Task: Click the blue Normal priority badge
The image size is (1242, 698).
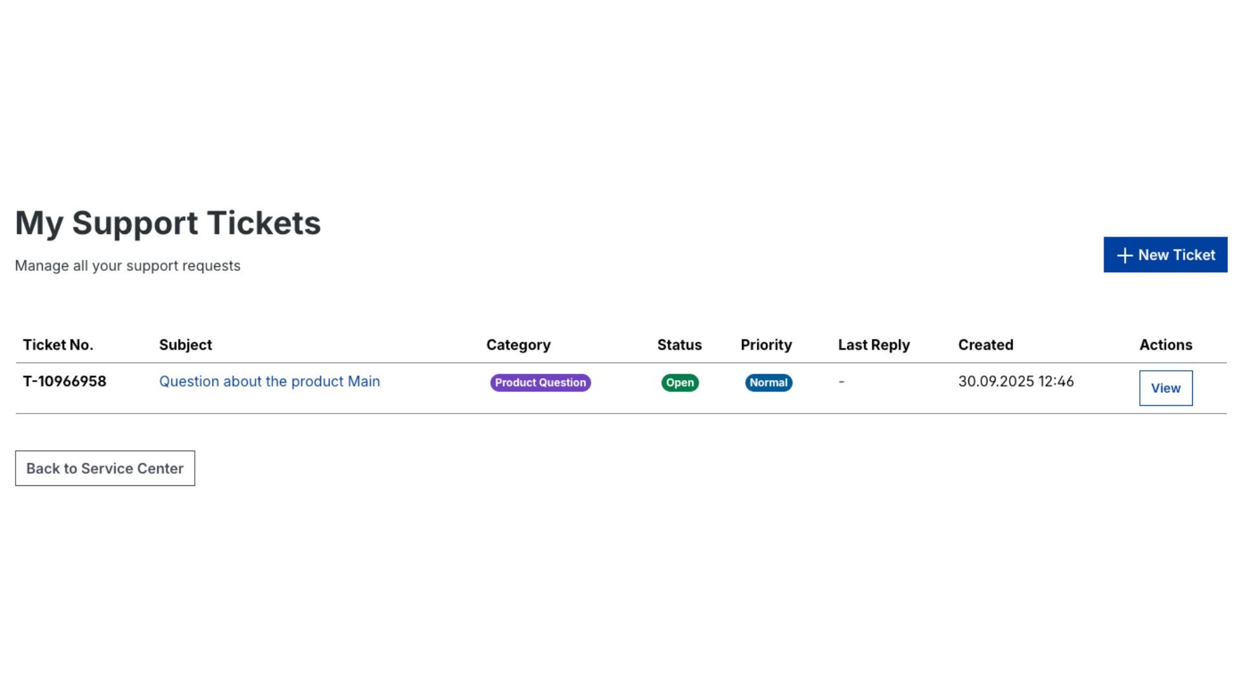Action: tap(768, 383)
